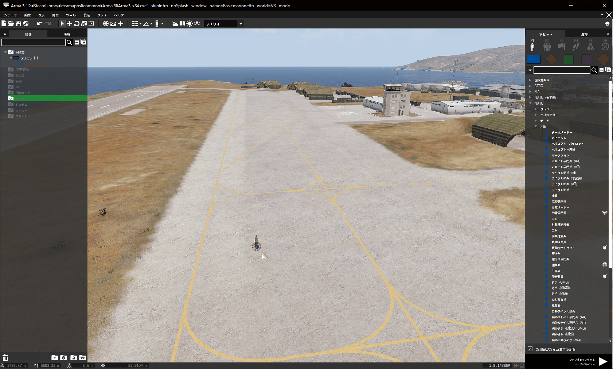Toggle the 同盟軍 folder checkbox
Screen dimensions: 613x369
pos(11,52)
